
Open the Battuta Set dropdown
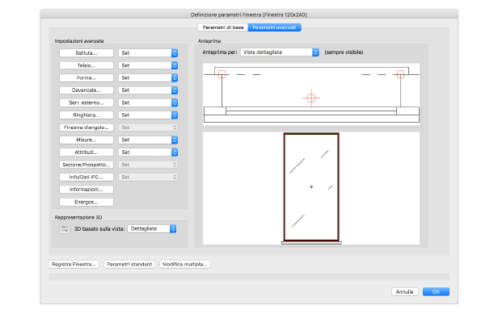point(148,52)
